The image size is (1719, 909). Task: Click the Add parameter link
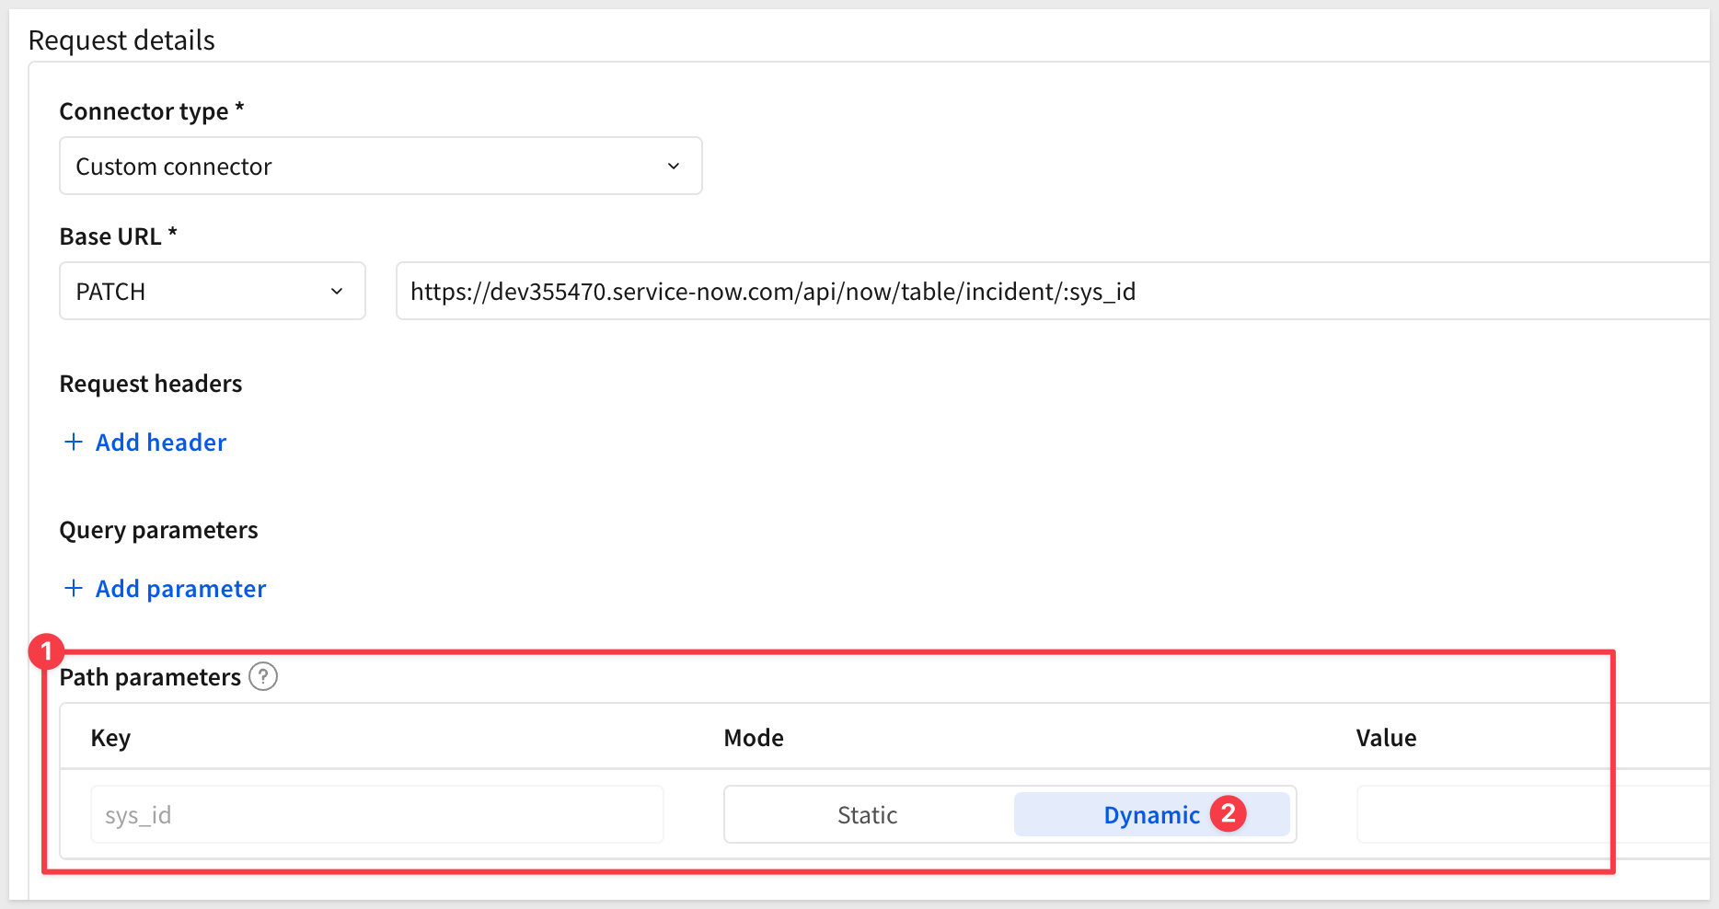click(x=180, y=589)
